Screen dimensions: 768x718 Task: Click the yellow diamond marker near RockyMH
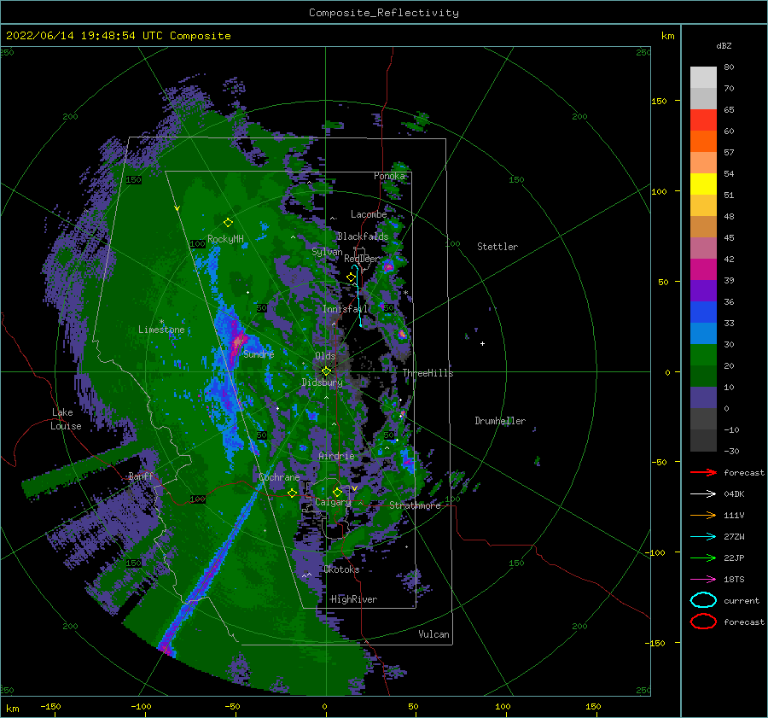pos(228,223)
